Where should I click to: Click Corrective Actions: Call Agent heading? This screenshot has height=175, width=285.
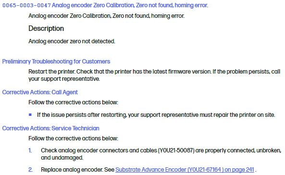[x=40, y=92]
